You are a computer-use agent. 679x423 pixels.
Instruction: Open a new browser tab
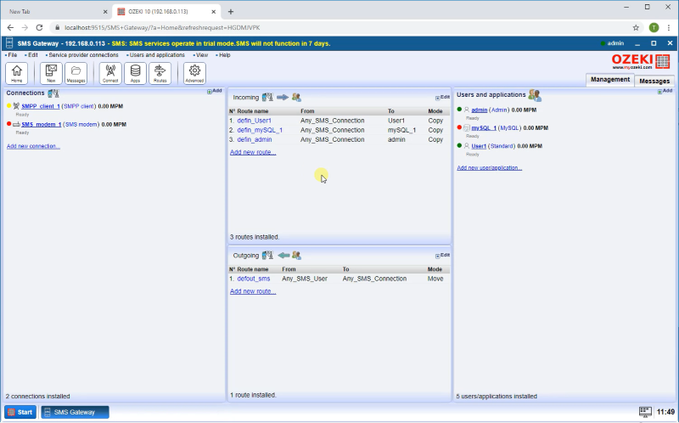(x=231, y=12)
